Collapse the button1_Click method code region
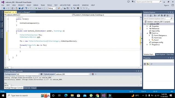The width and height of the screenshot is (175, 98). [8, 31]
